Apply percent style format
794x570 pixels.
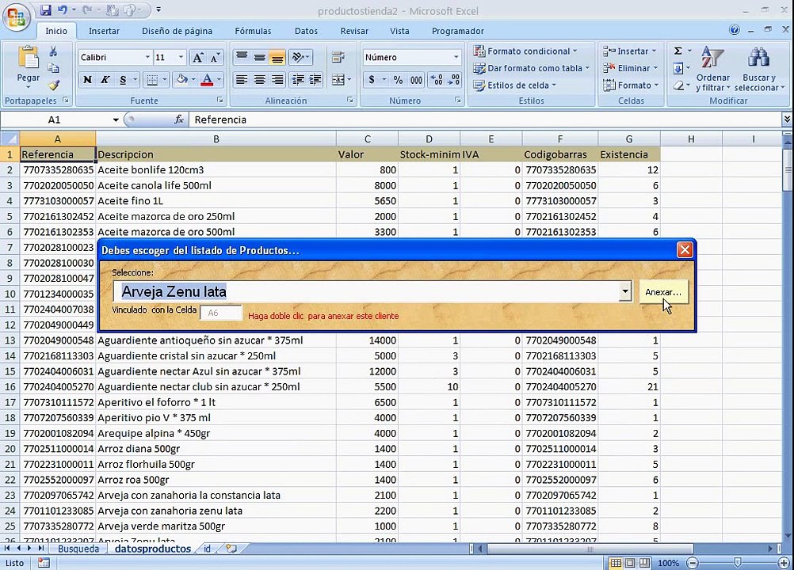tap(398, 79)
